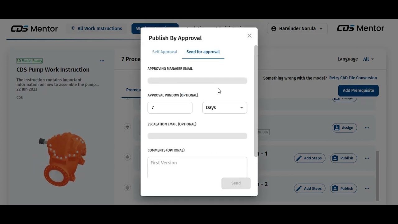Click Add Steps in the '- 2' row
Screen dimensions: 398x224
[x=310, y=189]
